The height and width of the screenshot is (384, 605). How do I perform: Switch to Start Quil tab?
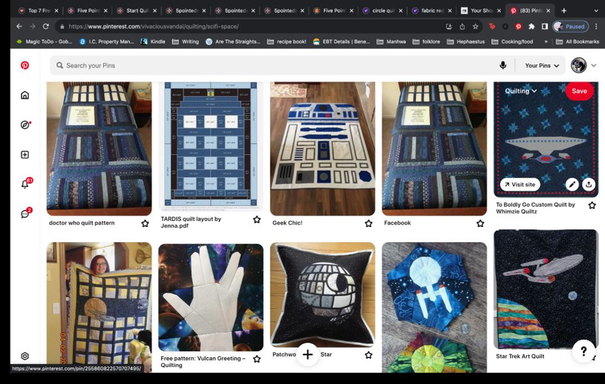[x=137, y=10]
